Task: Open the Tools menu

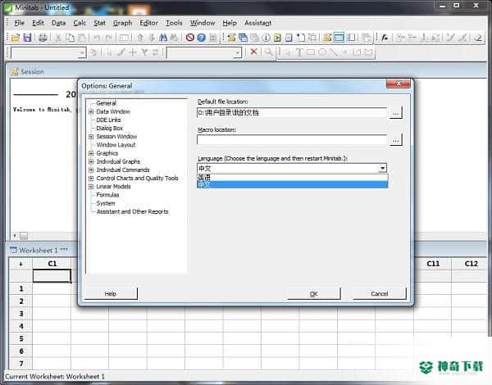Action: coord(174,23)
